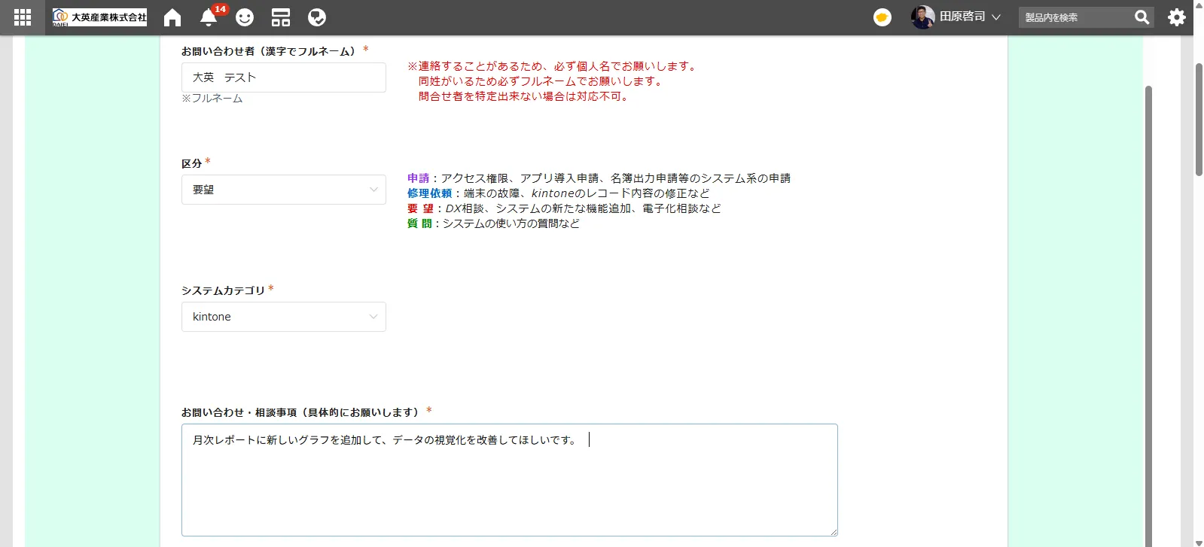Screen dimensions: 1204x547
Task: Click the smiley face icon in header
Action: click(245, 17)
